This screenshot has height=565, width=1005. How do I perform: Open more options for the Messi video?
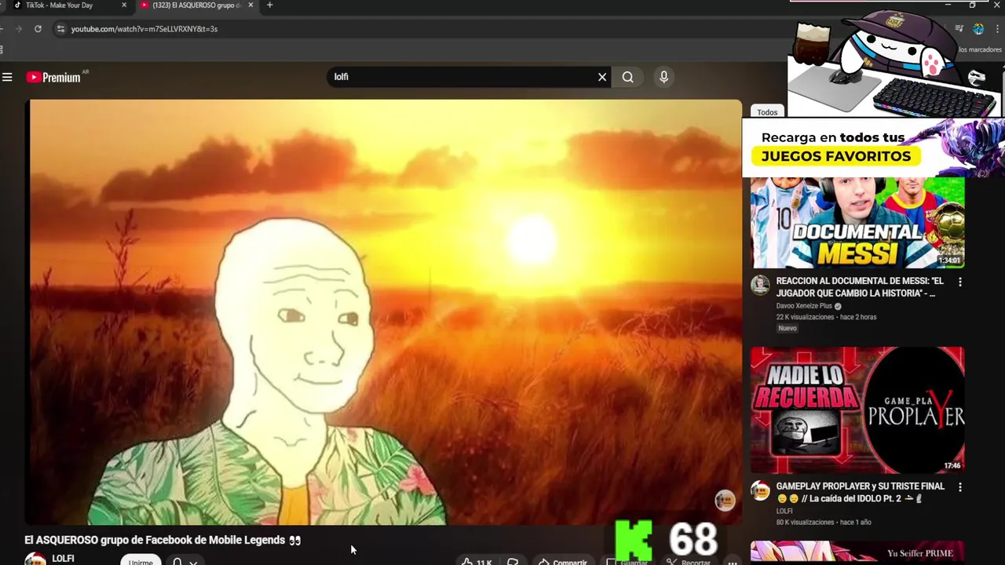(959, 282)
